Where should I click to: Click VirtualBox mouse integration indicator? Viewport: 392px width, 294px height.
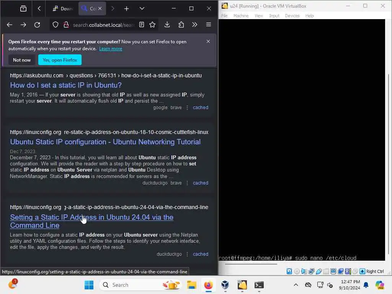pyautogui.click(x=355, y=271)
